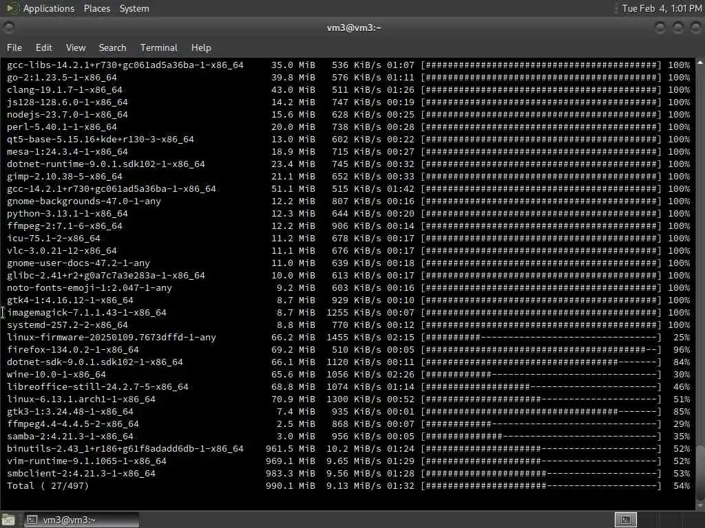Click the text vim-runtime-9.1.1065-1-x86_64

click(x=86, y=461)
